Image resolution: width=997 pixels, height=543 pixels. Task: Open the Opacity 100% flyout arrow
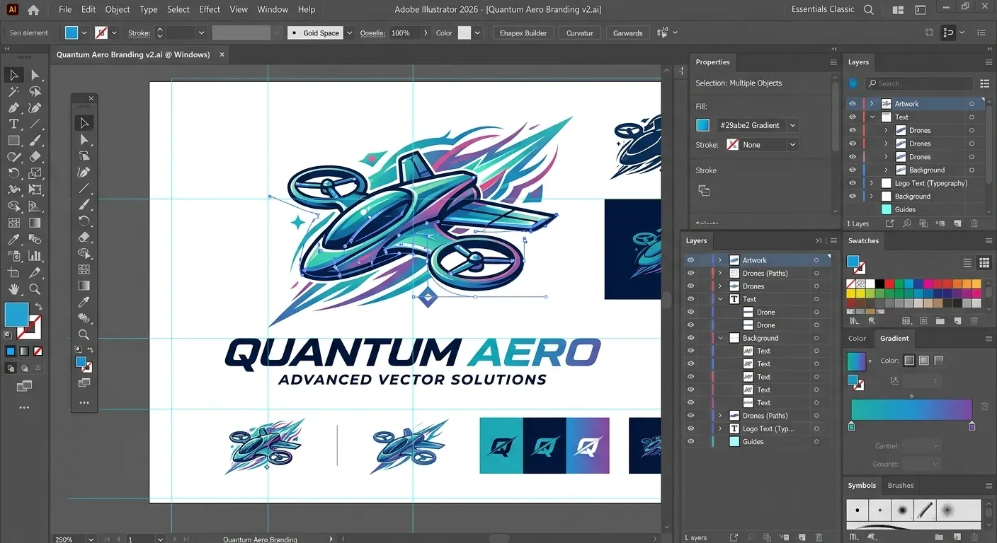coord(426,33)
